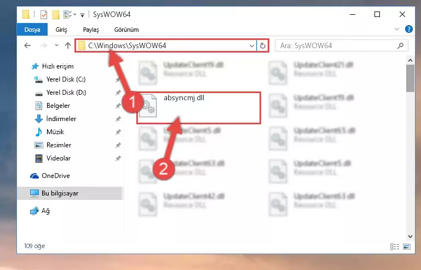Click the pin icon beside Yerel Disk (C:)
The width and height of the screenshot is (421, 270).
coord(118,79)
